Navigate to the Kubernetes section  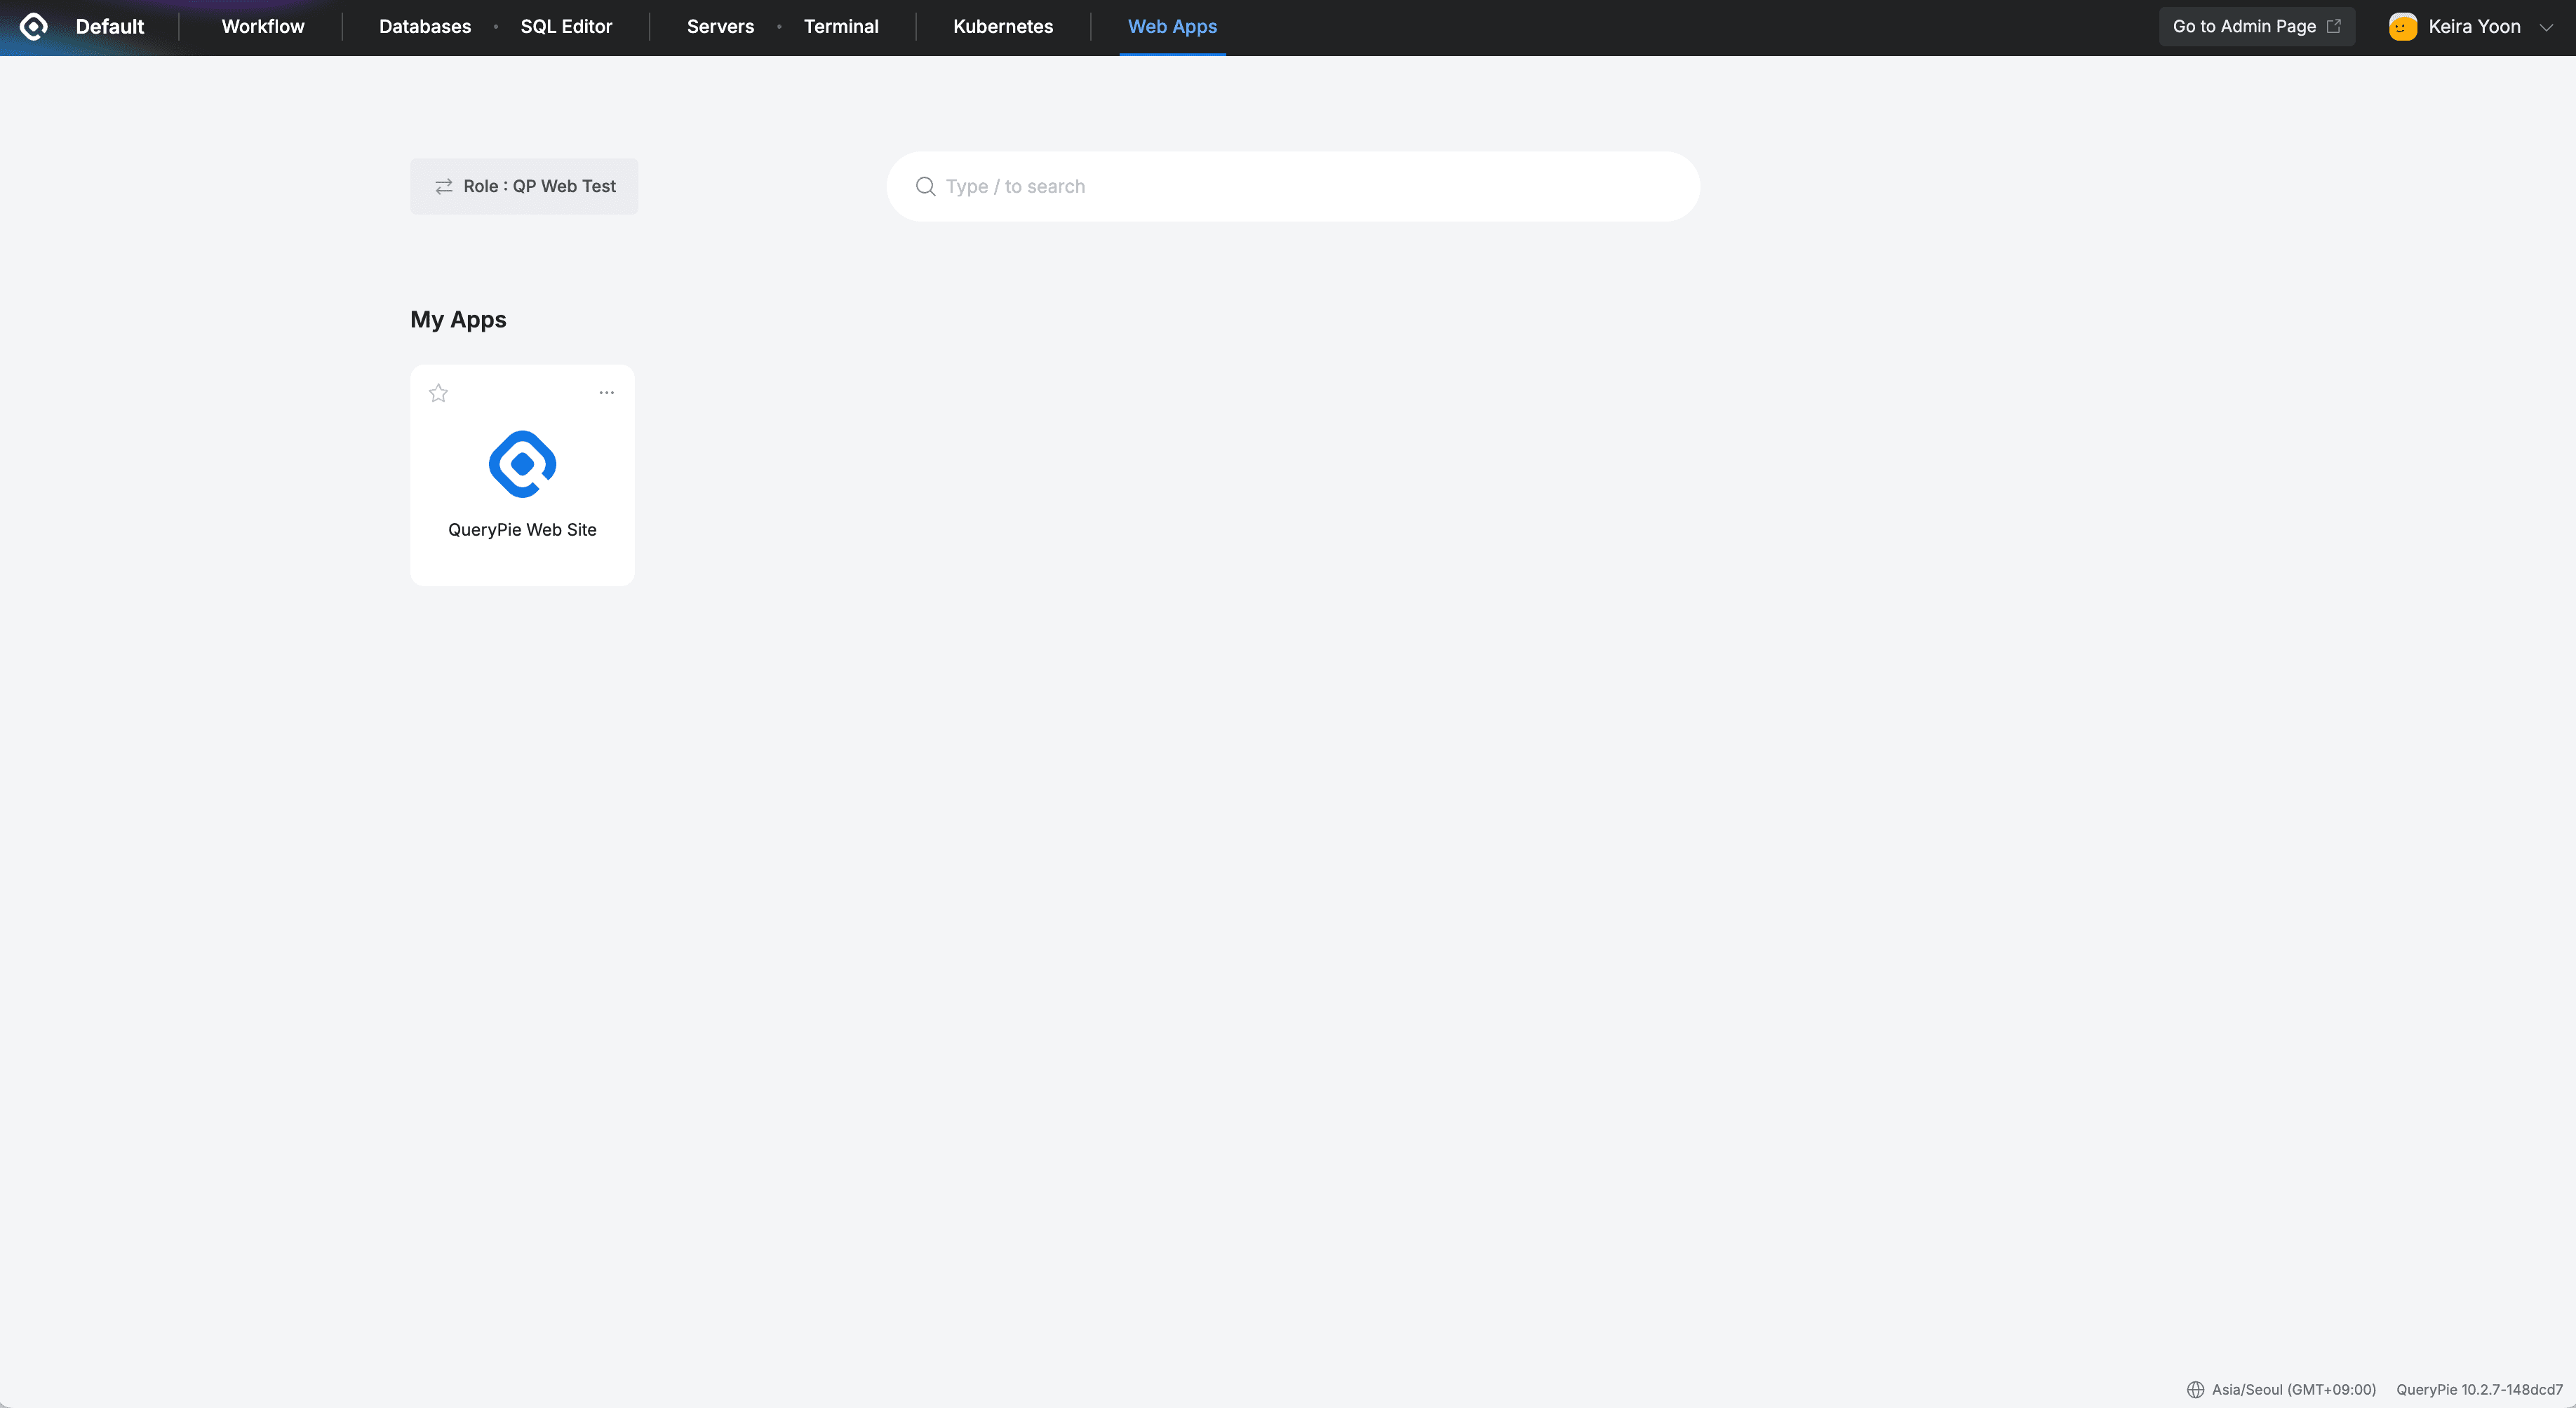coord(1002,26)
